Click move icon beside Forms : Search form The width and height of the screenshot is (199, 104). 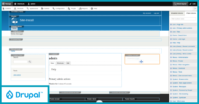point(171,36)
